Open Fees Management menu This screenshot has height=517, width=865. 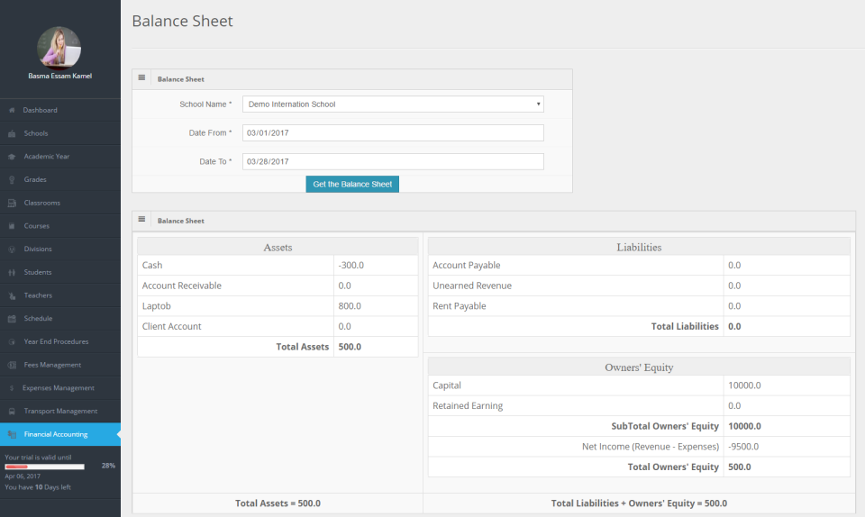click(x=52, y=365)
